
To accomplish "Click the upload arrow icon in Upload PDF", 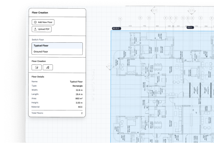I will click(35, 29).
